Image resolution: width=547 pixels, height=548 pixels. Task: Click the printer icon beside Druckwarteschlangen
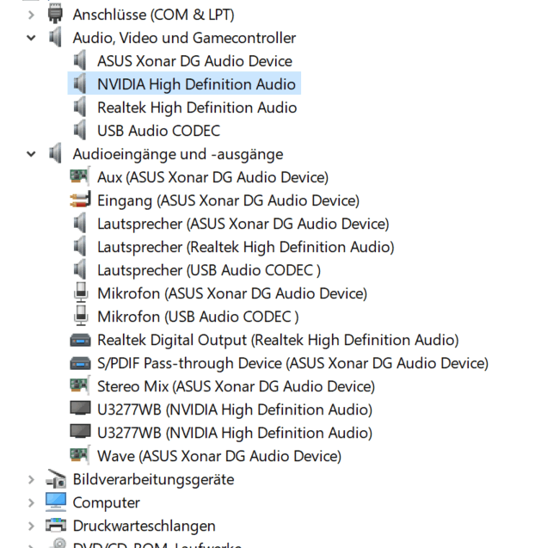[56, 526]
